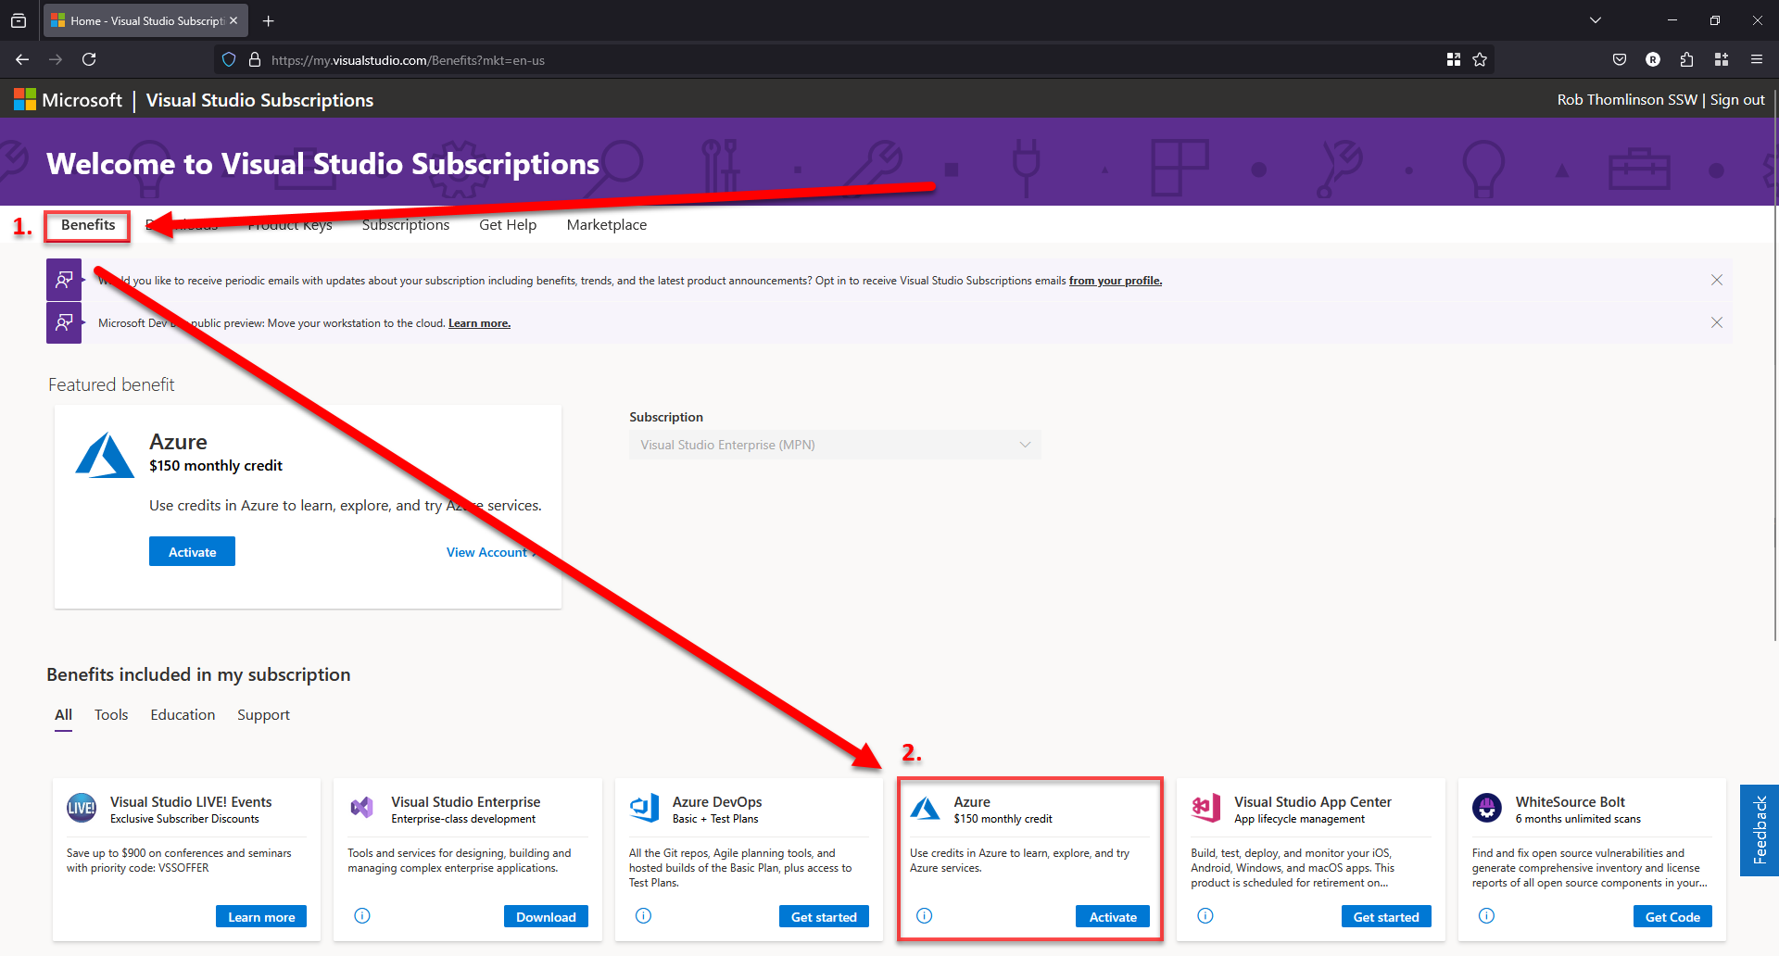Reload the page with the refresh icon
The image size is (1779, 956).
89,59
